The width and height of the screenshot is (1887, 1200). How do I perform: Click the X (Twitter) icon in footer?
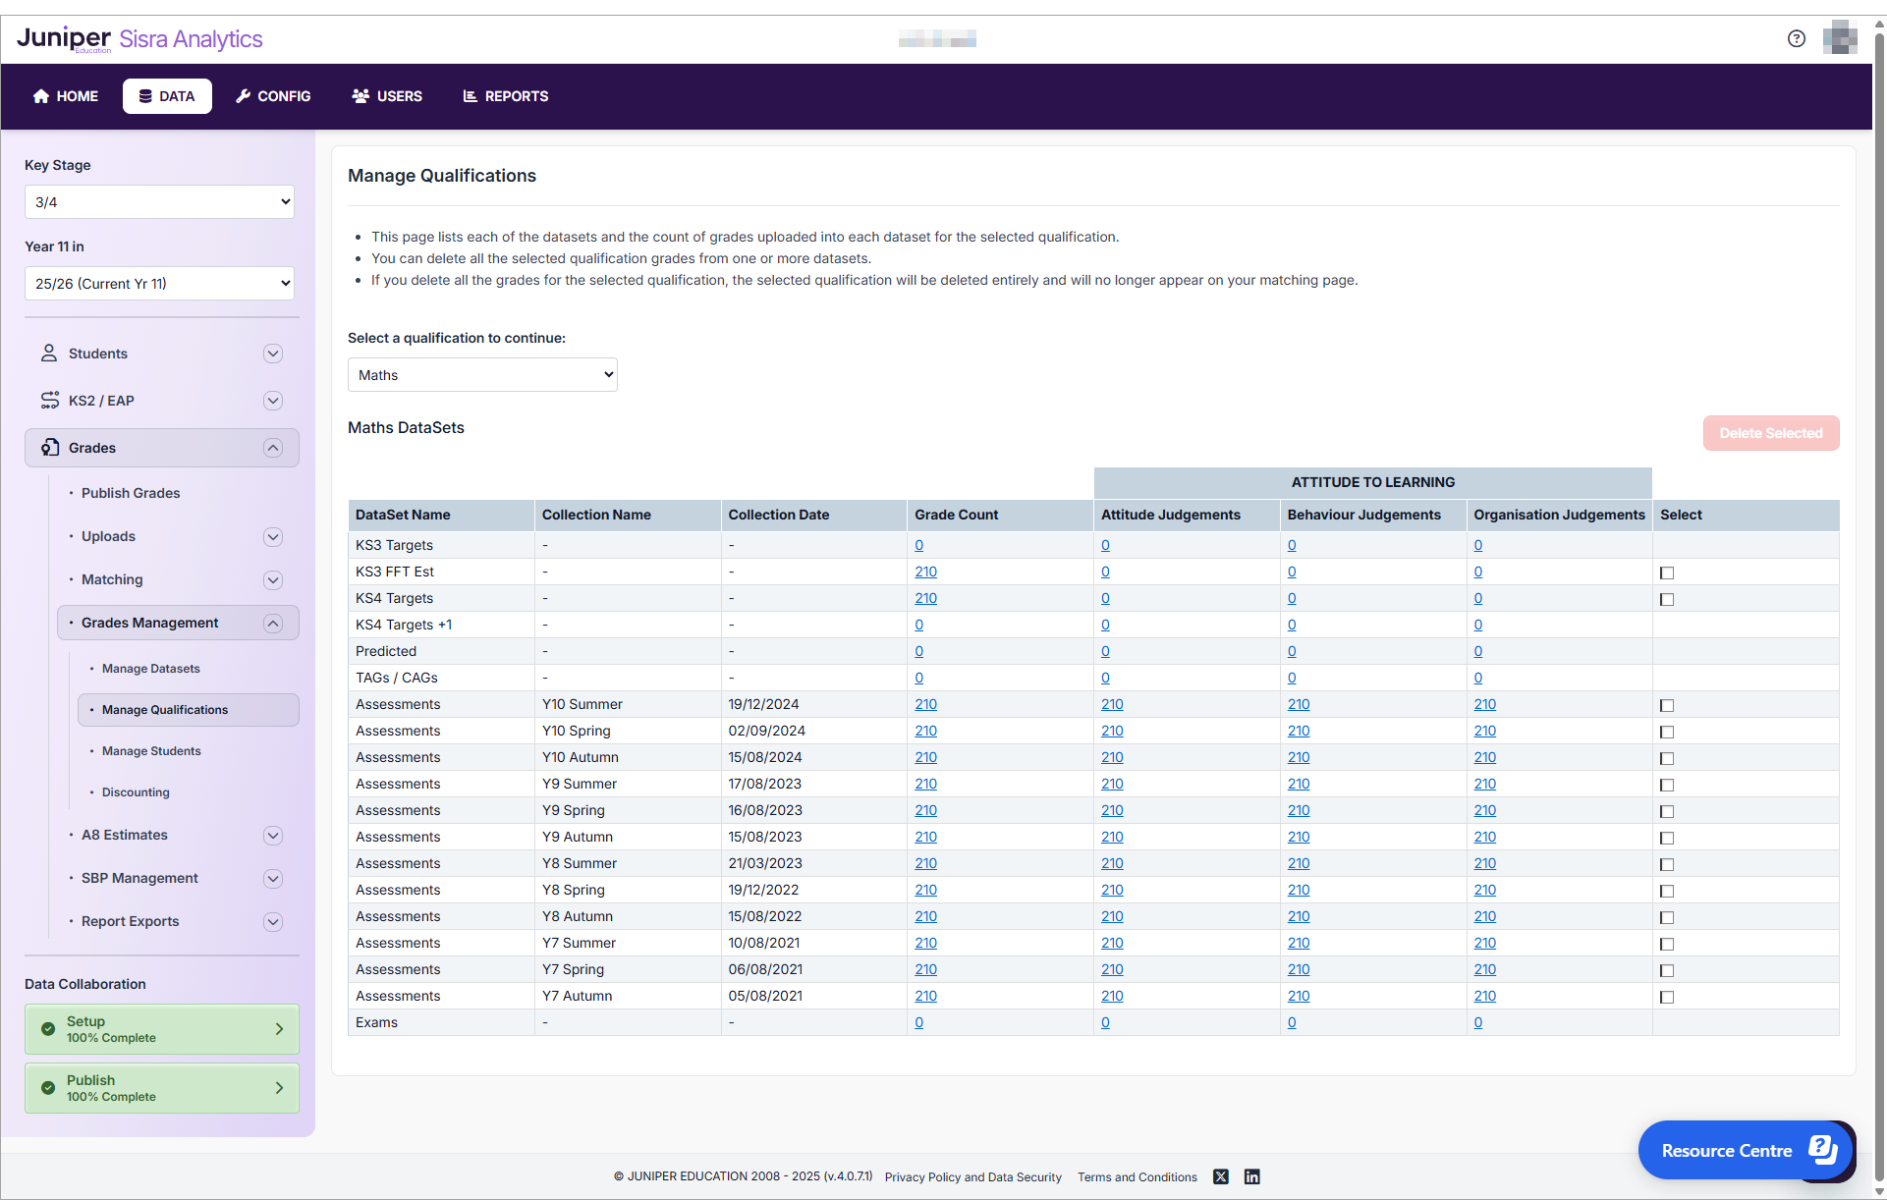(1220, 1176)
